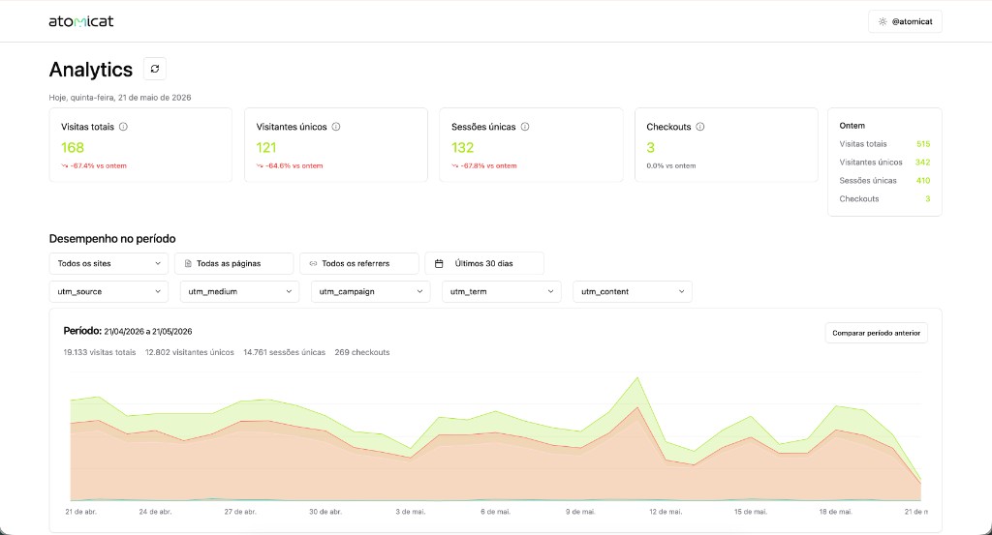
Task: Click the 14.761 sessões únicas summary
Action: (x=284, y=352)
